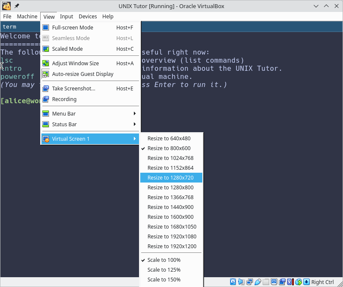Expand the Status Bar submenu arrow
The height and width of the screenshot is (287, 343).
[135, 124]
